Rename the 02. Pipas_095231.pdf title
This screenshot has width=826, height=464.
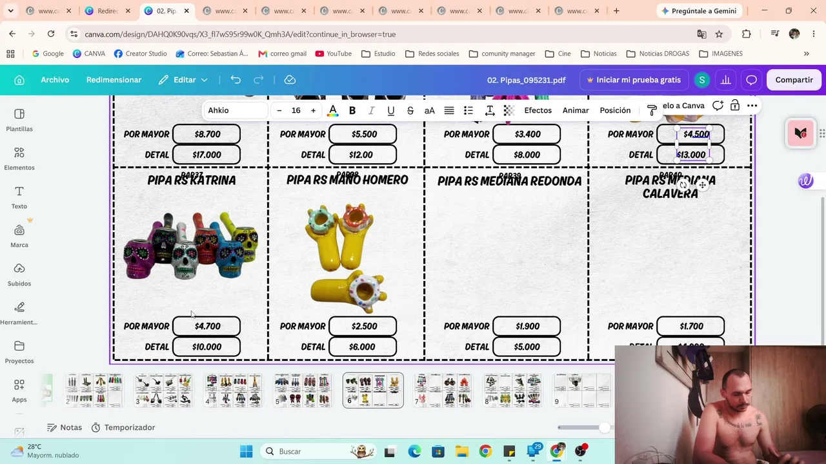click(x=526, y=80)
